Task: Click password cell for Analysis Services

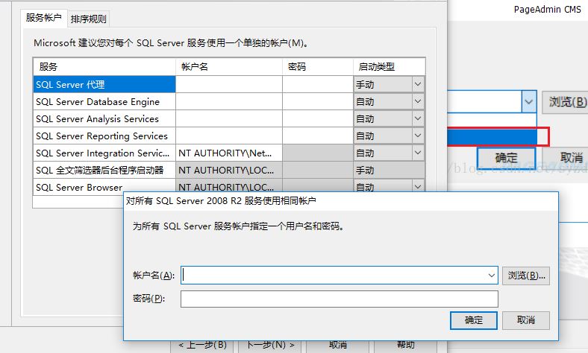Action: 318,119
